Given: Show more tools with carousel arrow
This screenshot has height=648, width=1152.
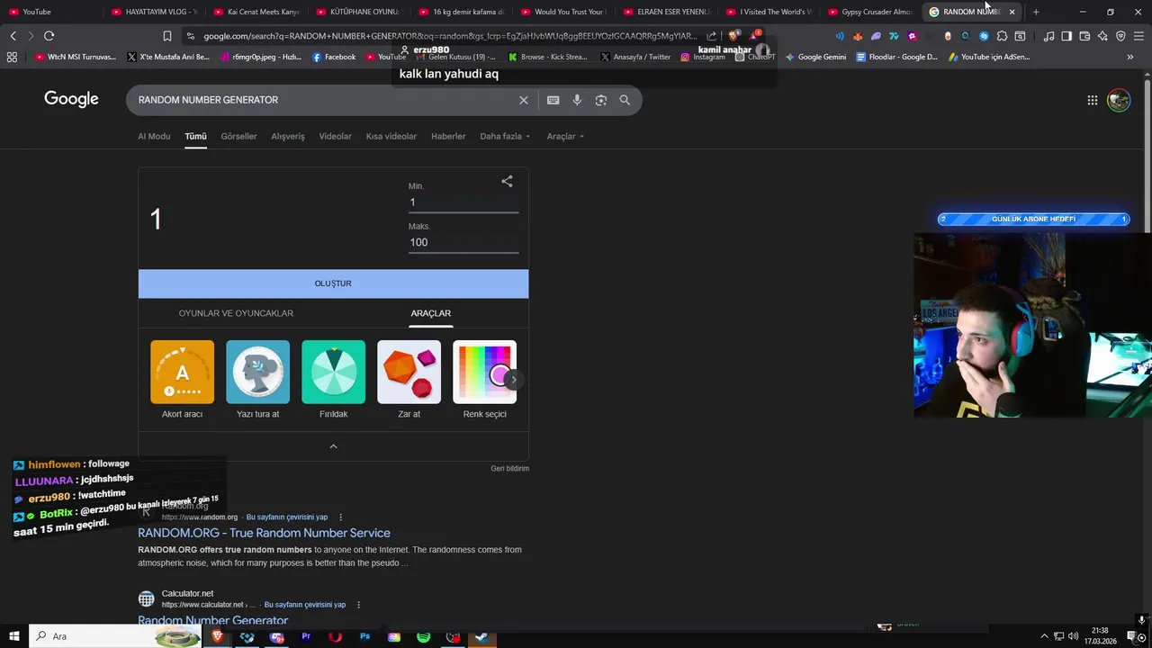Looking at the screenshot, I should pos(513,379).
